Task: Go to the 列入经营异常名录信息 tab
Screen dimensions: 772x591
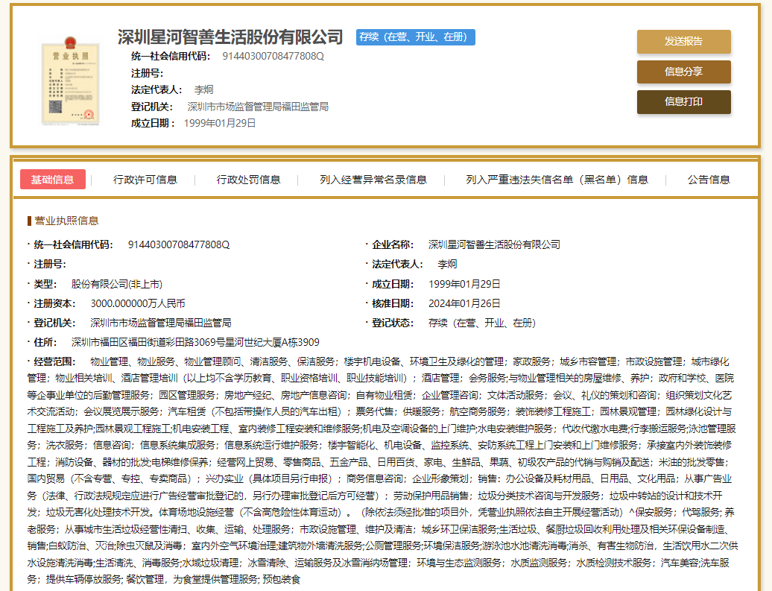Action: click(373, 180)
